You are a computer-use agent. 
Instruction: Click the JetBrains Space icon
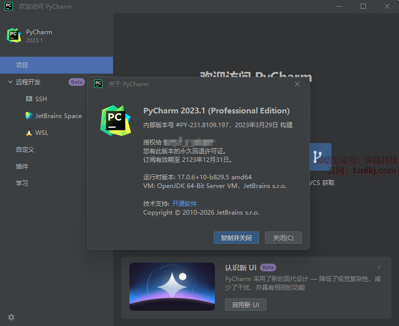point(29,115)
